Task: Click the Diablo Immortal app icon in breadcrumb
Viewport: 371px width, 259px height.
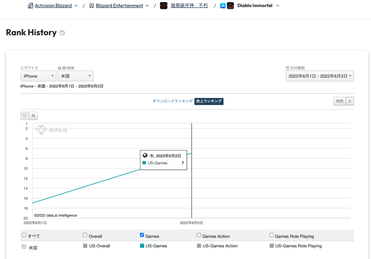Action: [x=230, y=6]
